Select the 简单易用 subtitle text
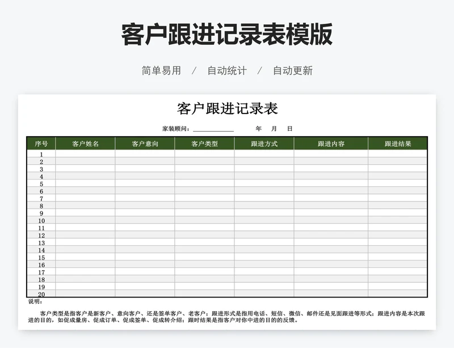Screen dimensions: 454x348 point(161,71)
